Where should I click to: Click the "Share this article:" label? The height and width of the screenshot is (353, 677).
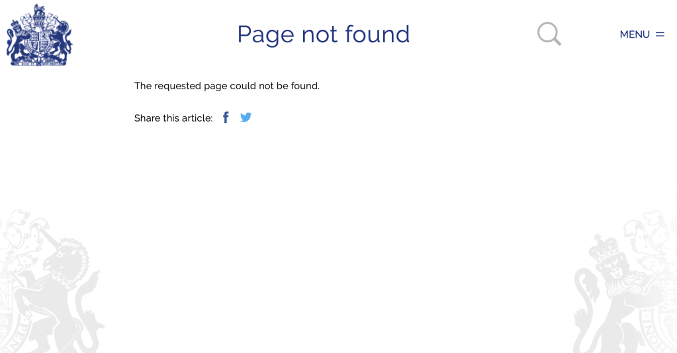[x=173, y=118]
